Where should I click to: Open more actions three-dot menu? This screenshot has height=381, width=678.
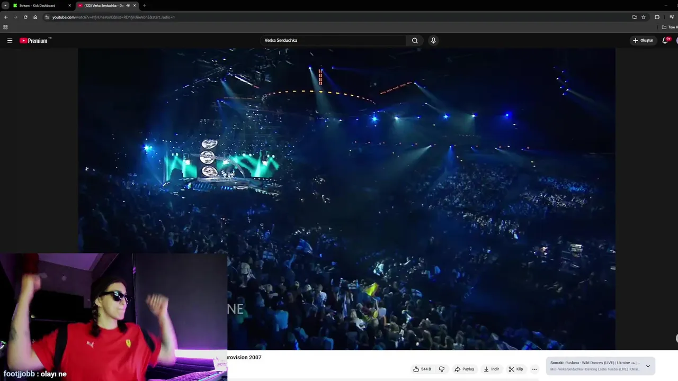tap(534, 369)
